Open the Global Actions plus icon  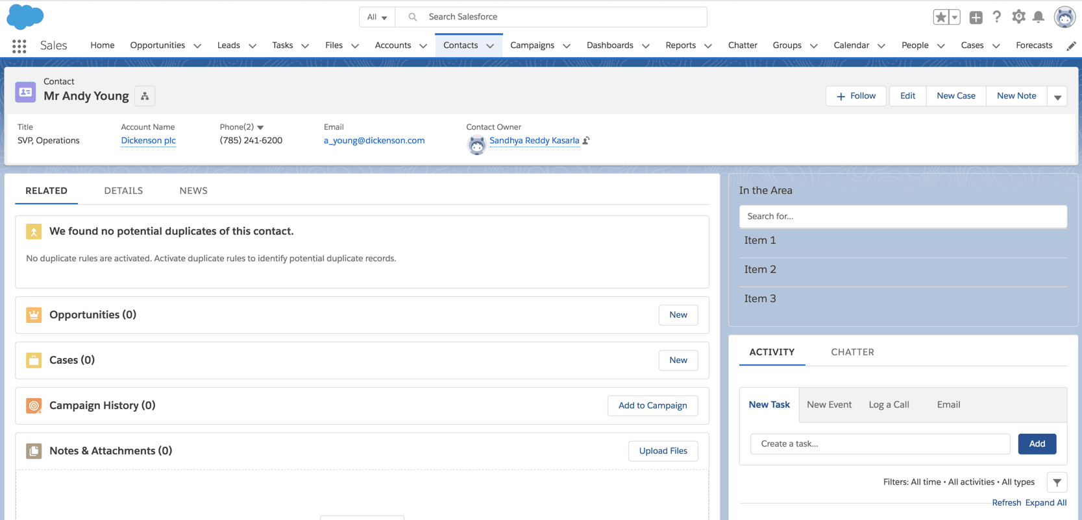(x=976, y=18)
